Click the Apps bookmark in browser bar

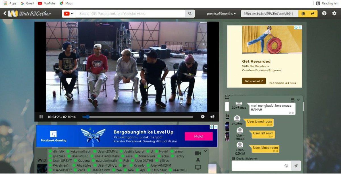point(10,3)
